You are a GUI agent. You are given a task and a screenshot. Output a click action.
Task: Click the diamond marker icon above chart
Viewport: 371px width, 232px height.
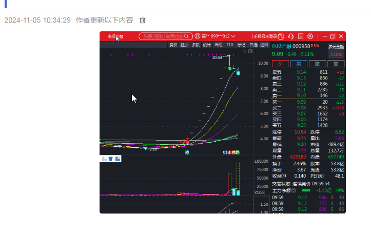(x=244, y=51)
